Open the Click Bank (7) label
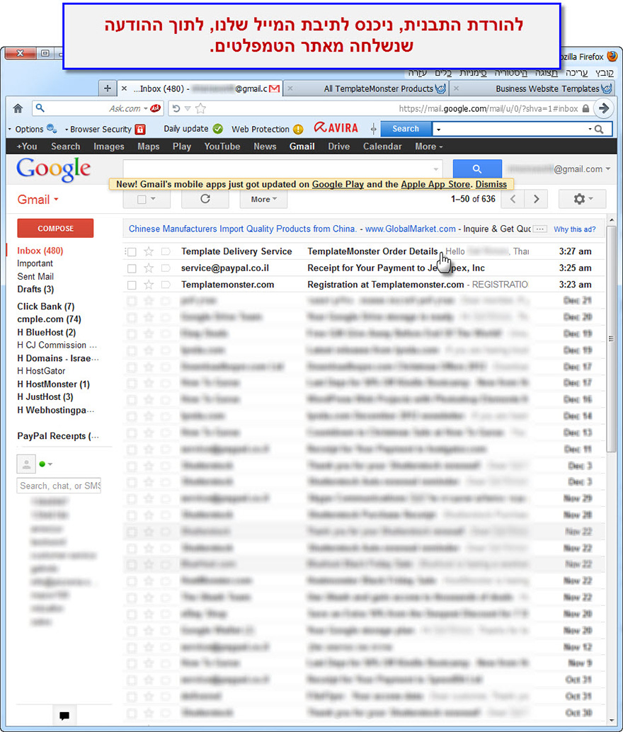 pyautogui.click(x=46, y=307)
